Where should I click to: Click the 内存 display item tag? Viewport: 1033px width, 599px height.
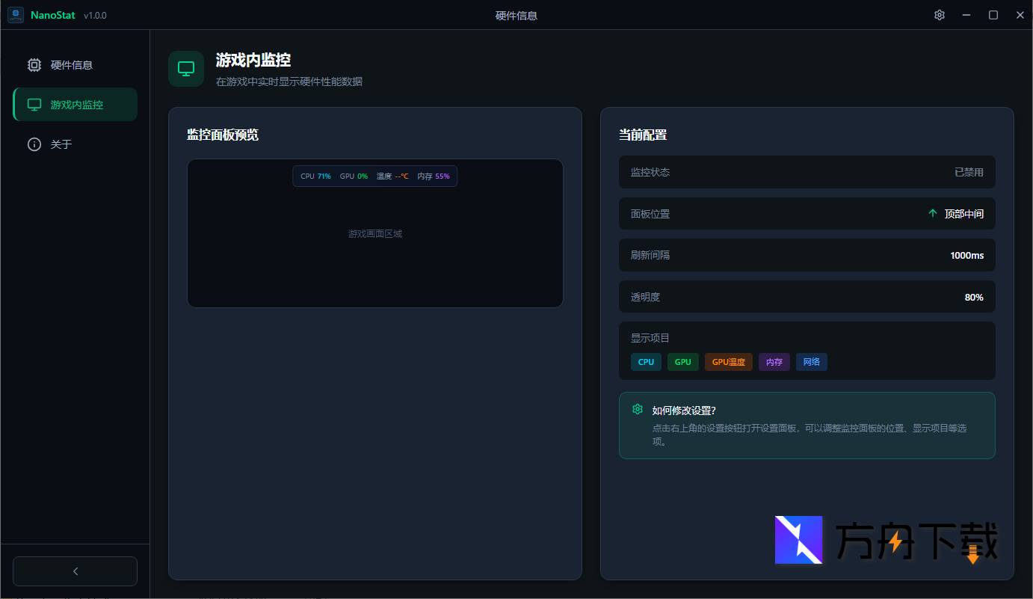tap(774, 362)
